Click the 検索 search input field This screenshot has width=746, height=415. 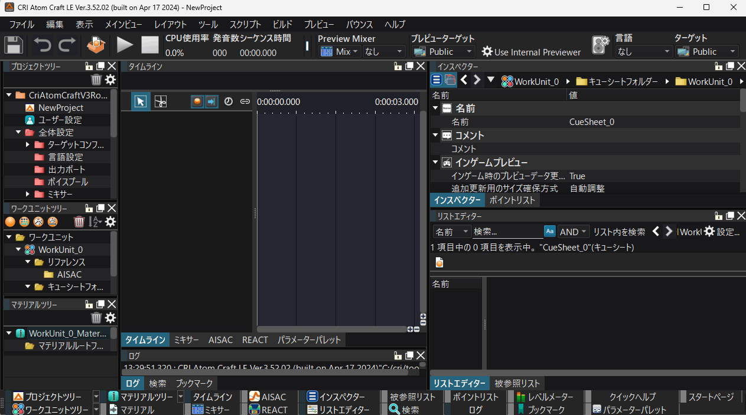pyautogui.click(x=507, y=232)
